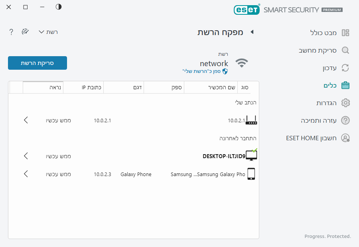Open the help question mark icon
359x247 pixels.
(12, 32)
